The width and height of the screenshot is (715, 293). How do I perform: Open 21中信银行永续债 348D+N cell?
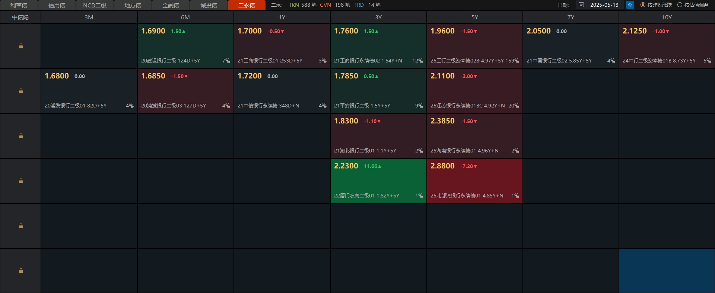(282, 91)
